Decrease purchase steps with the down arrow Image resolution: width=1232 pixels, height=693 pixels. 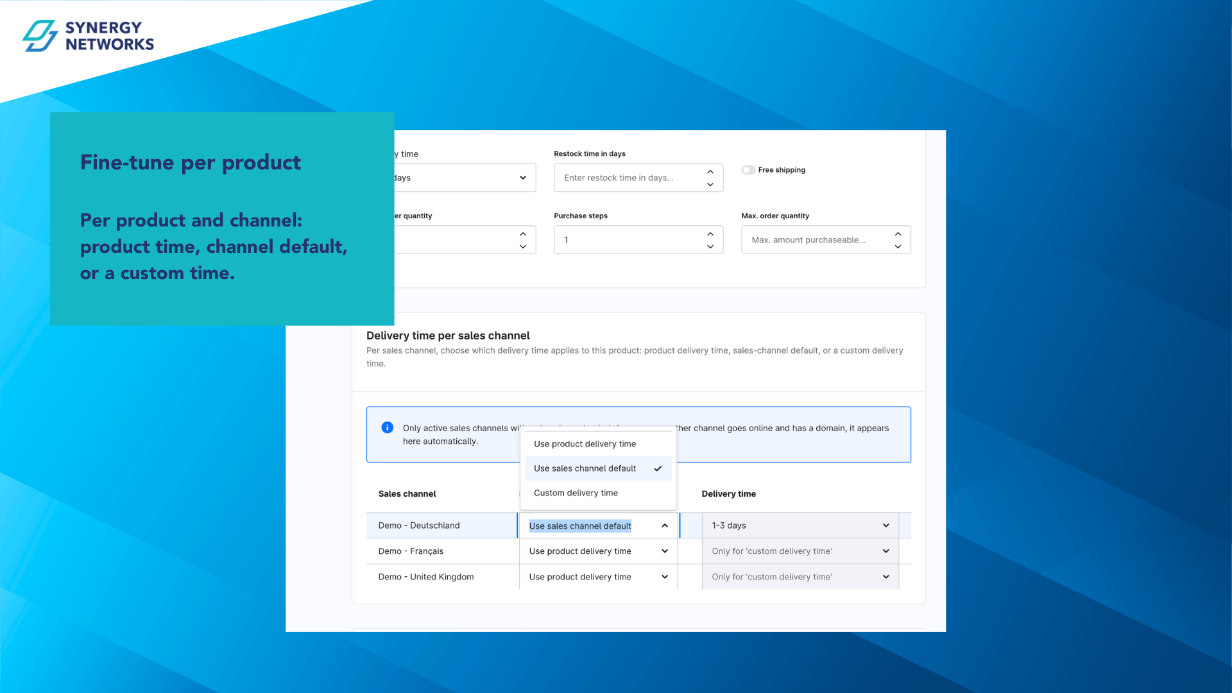pyautogui.click(x=710, y=246)
